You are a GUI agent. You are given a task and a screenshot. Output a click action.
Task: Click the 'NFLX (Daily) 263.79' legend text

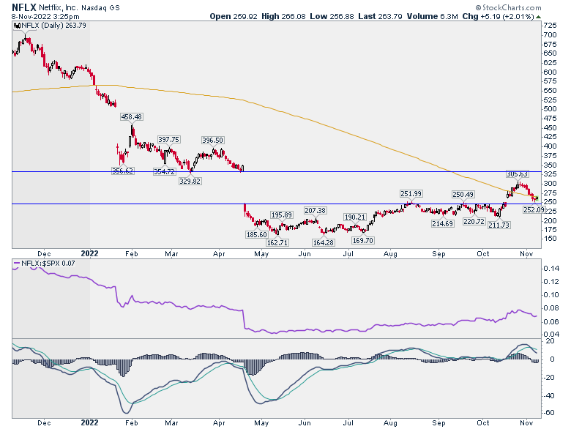(53, 26)
